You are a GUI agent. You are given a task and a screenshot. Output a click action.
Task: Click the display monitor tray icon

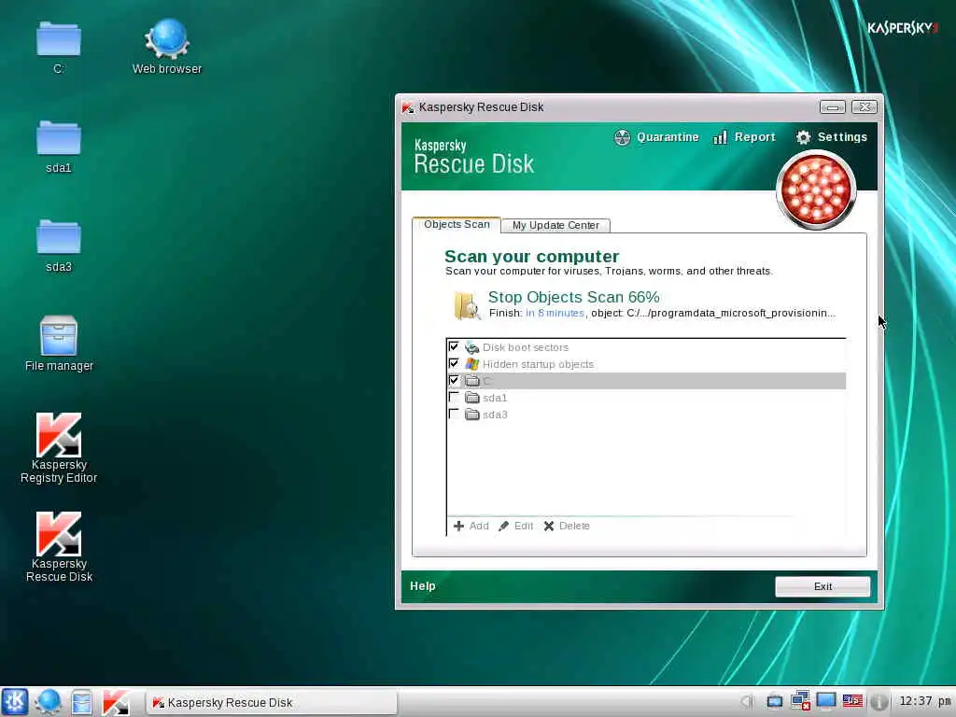tap(826, 701)
